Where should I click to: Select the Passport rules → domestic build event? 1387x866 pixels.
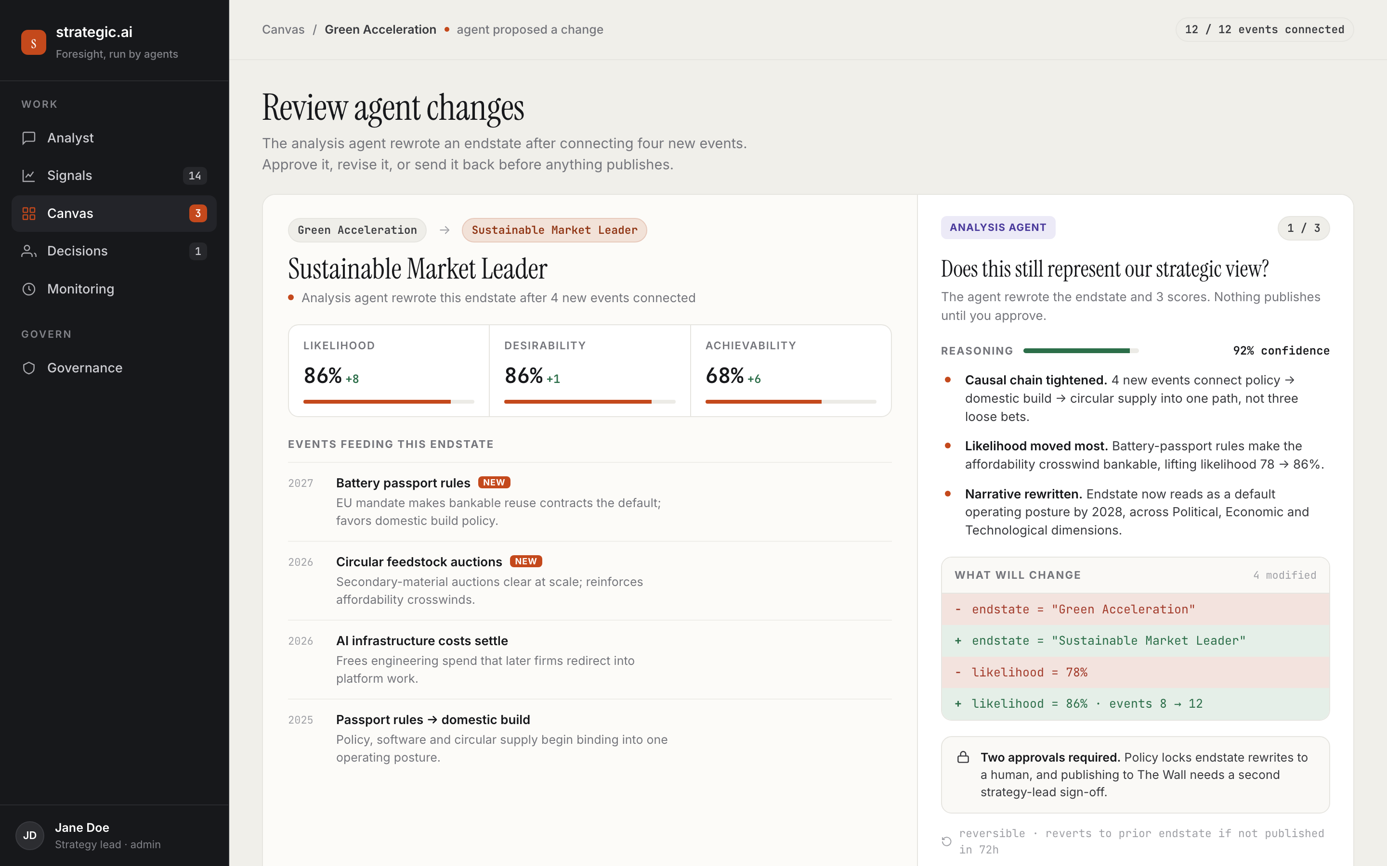click(590, 739)
